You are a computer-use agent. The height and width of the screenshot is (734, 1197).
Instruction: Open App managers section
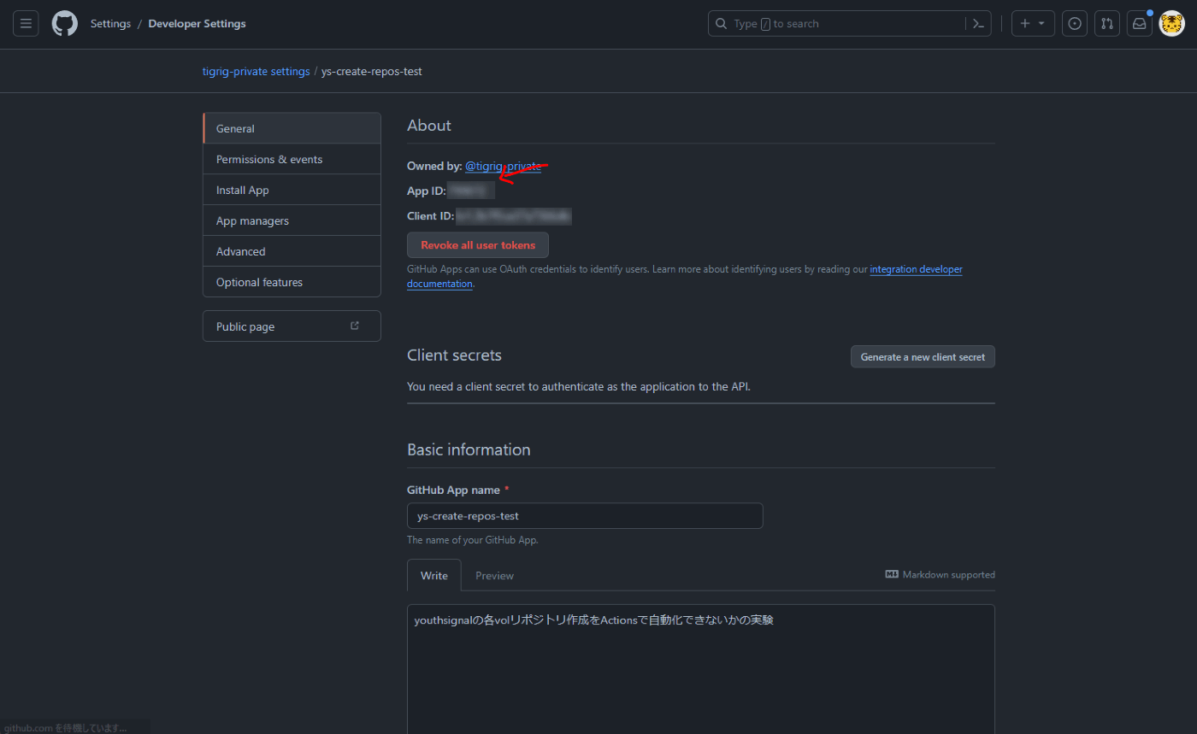(292, 220)
